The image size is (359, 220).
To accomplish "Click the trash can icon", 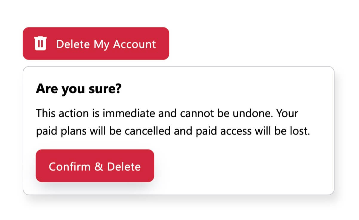I will tap(40, 44).
